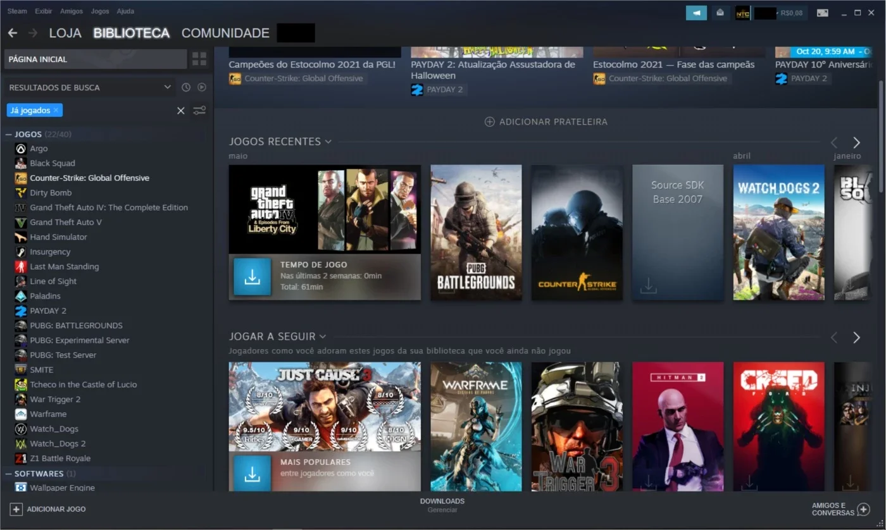Open the Exibir menu
The image size is (886, 530).
tap(44, 11)
